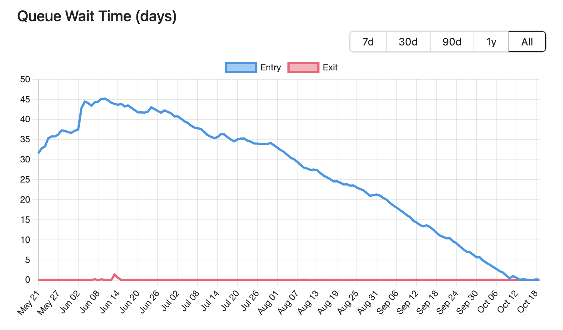This screenshot has width=563, height=330.
Task: Show the 90d time range
Action: [452, 42]
